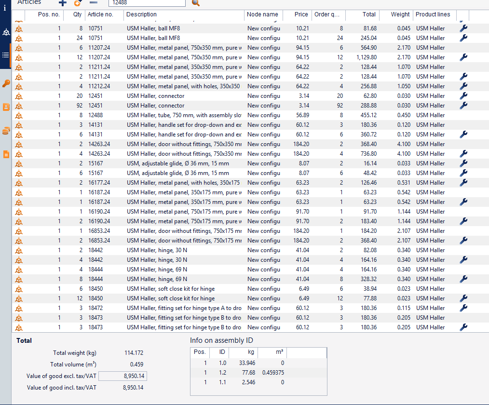Click the total cell '736.80'
The width and height of the screenshot is (489, 405).
(368, 154)
